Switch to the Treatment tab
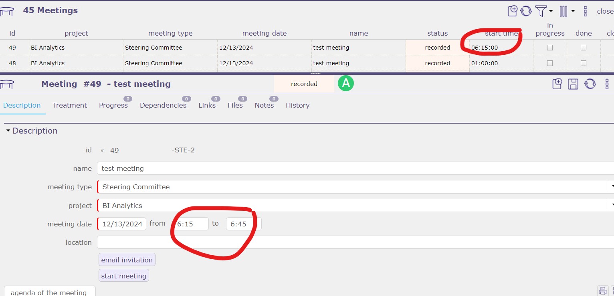614x296 pixels. tap(70, 105)
